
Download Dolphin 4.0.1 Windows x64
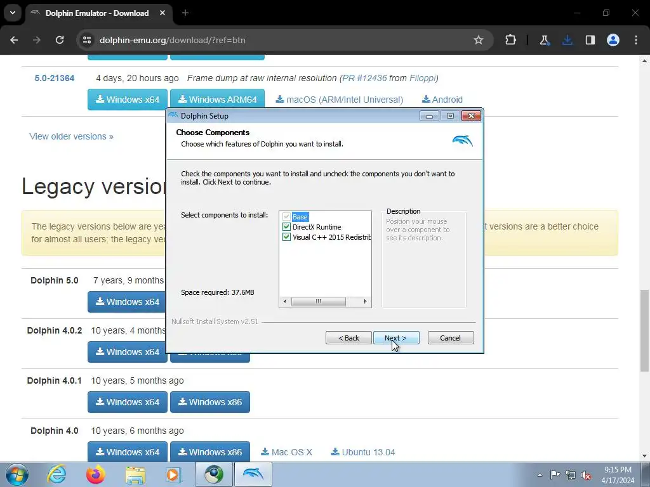(127, 402)
